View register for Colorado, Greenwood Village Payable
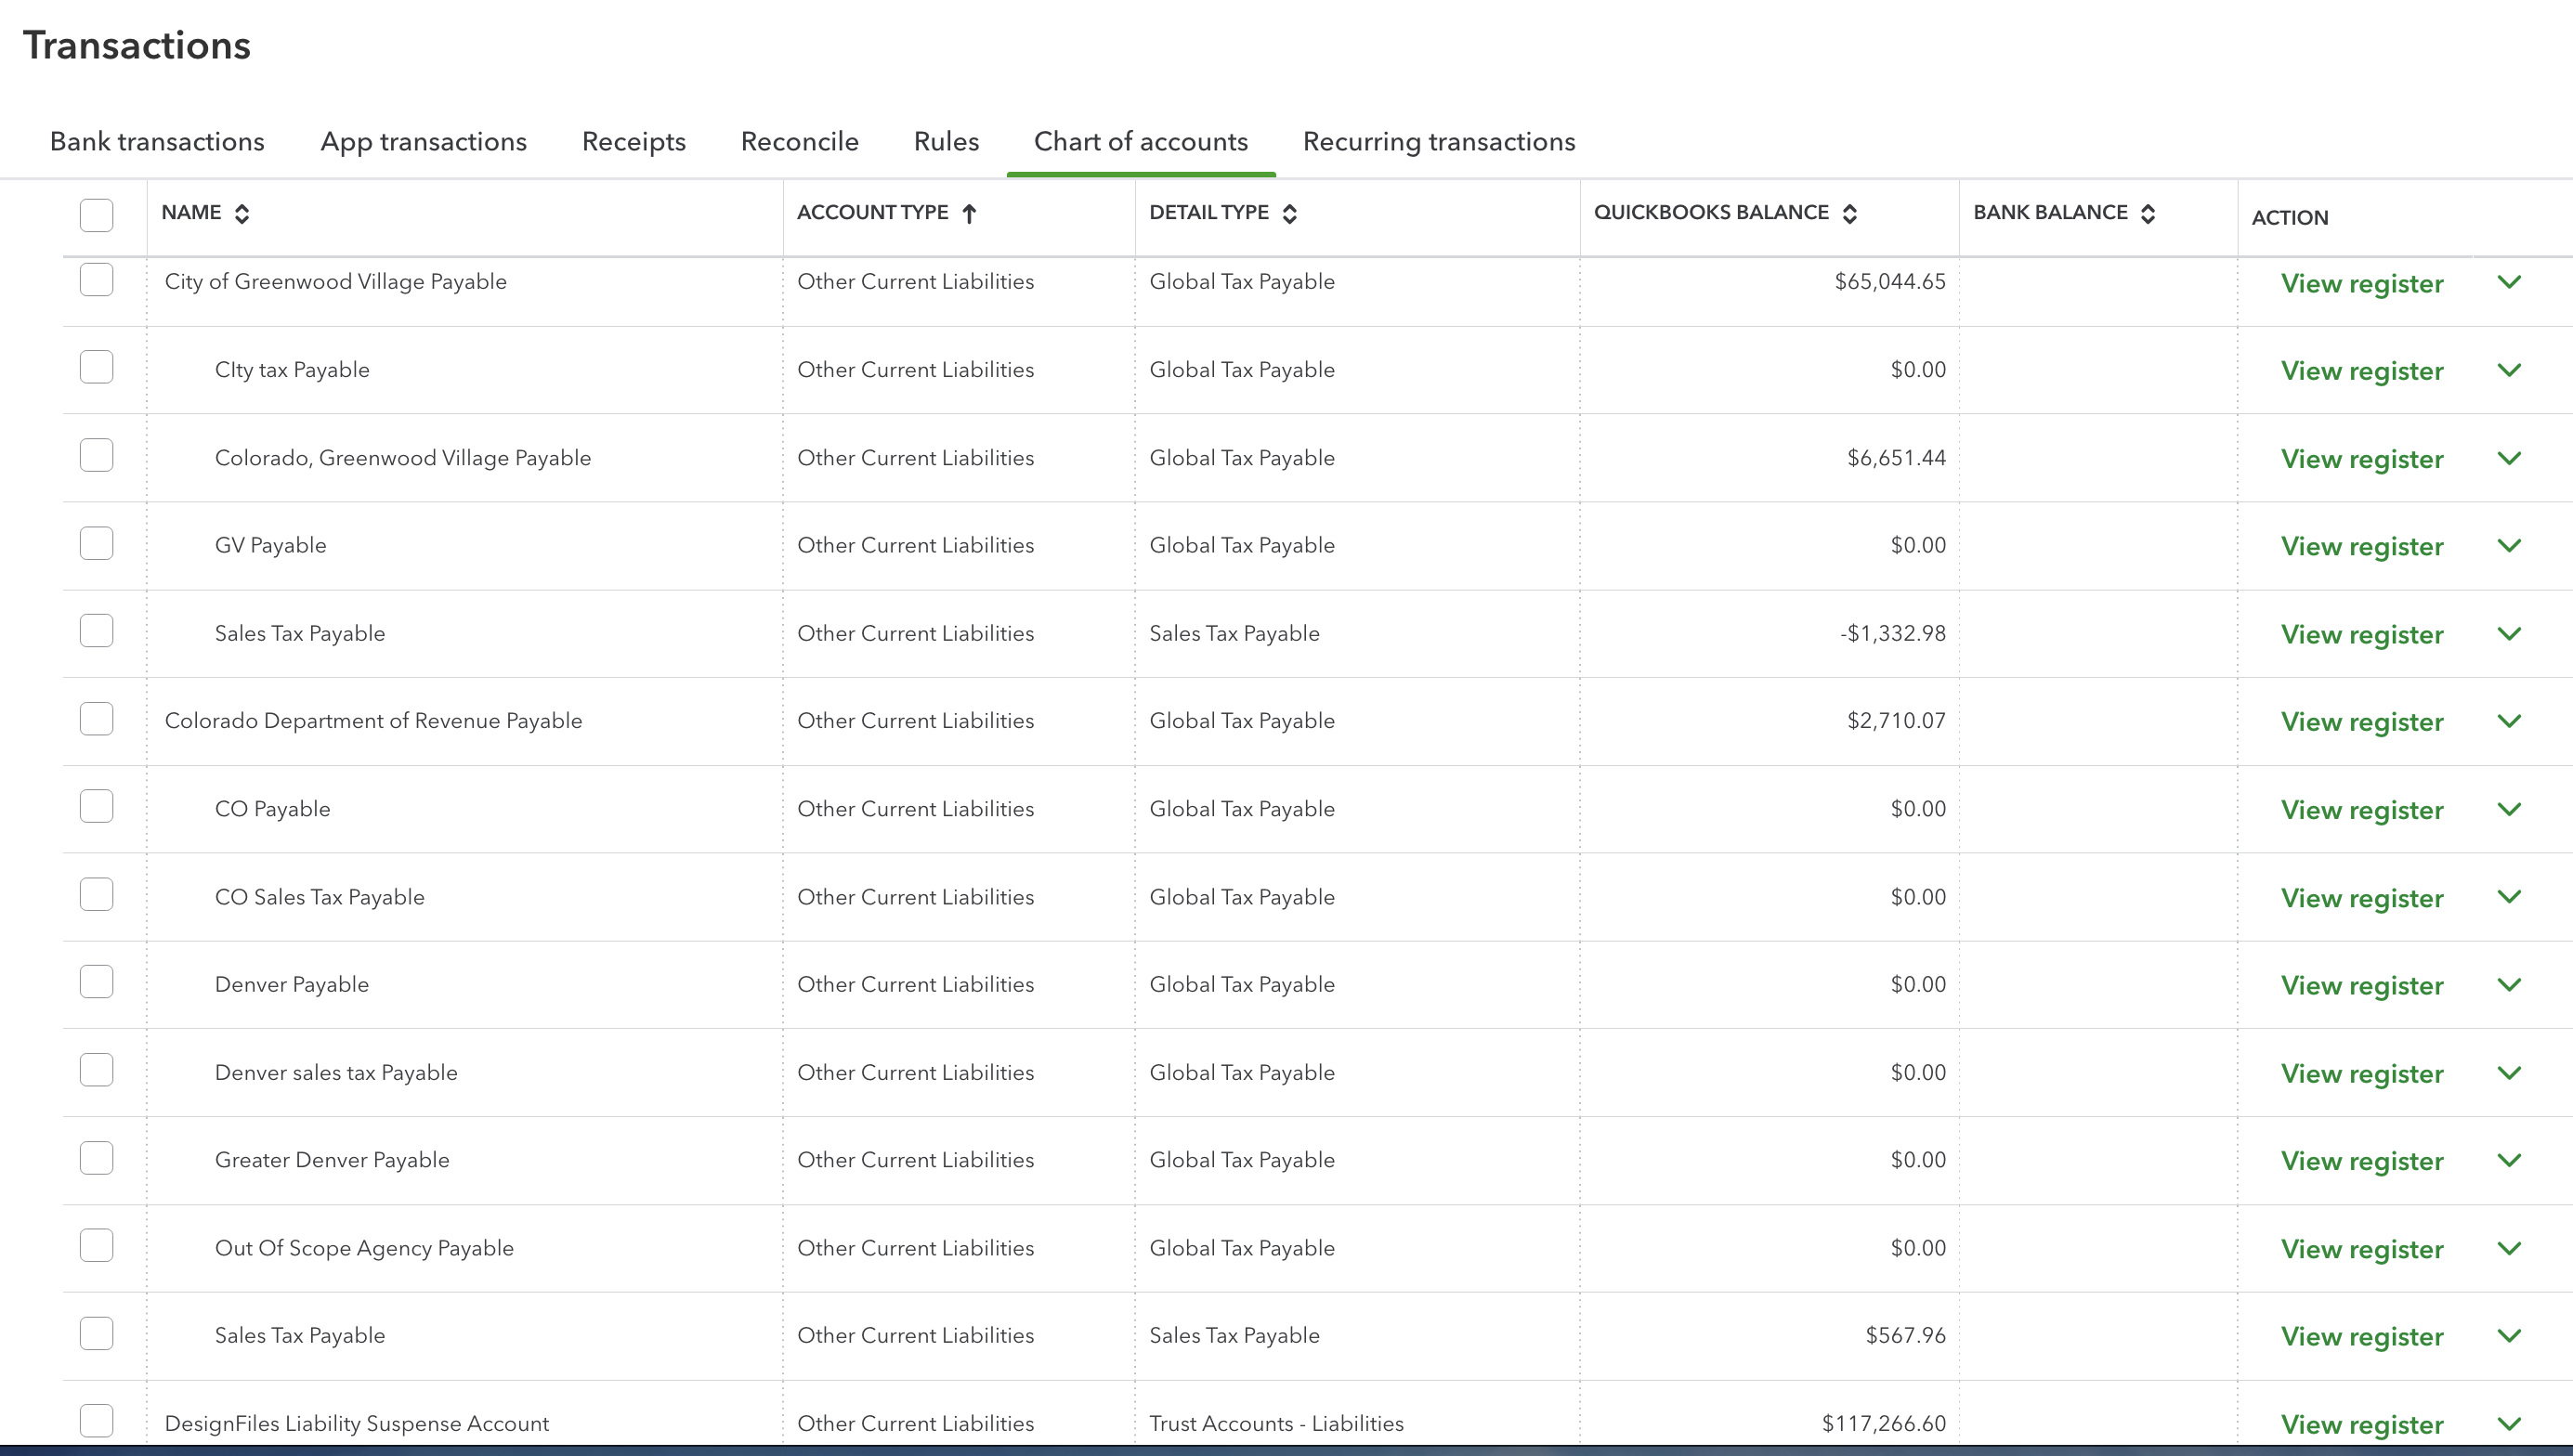Screen dimensions: 2573x1456 (2361, 459)
